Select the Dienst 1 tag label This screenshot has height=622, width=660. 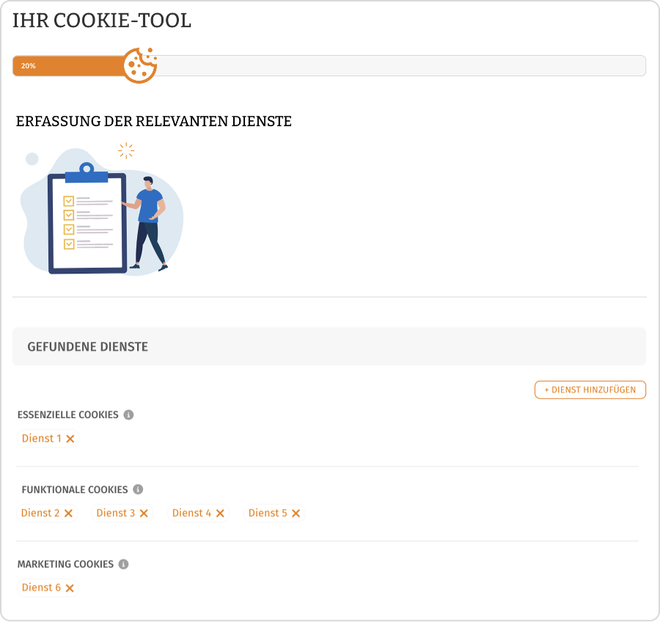click(x=41, y=439)
